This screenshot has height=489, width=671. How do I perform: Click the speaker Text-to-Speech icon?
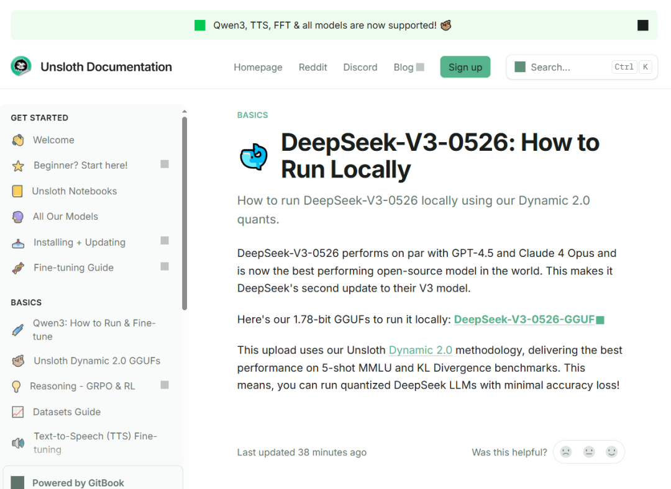[x=18, y=443]
